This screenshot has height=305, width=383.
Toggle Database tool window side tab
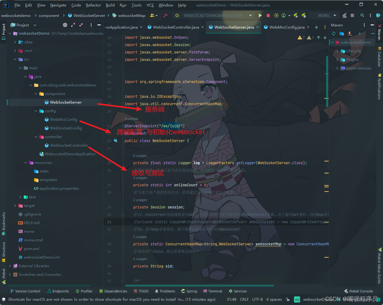coord(380,57)
